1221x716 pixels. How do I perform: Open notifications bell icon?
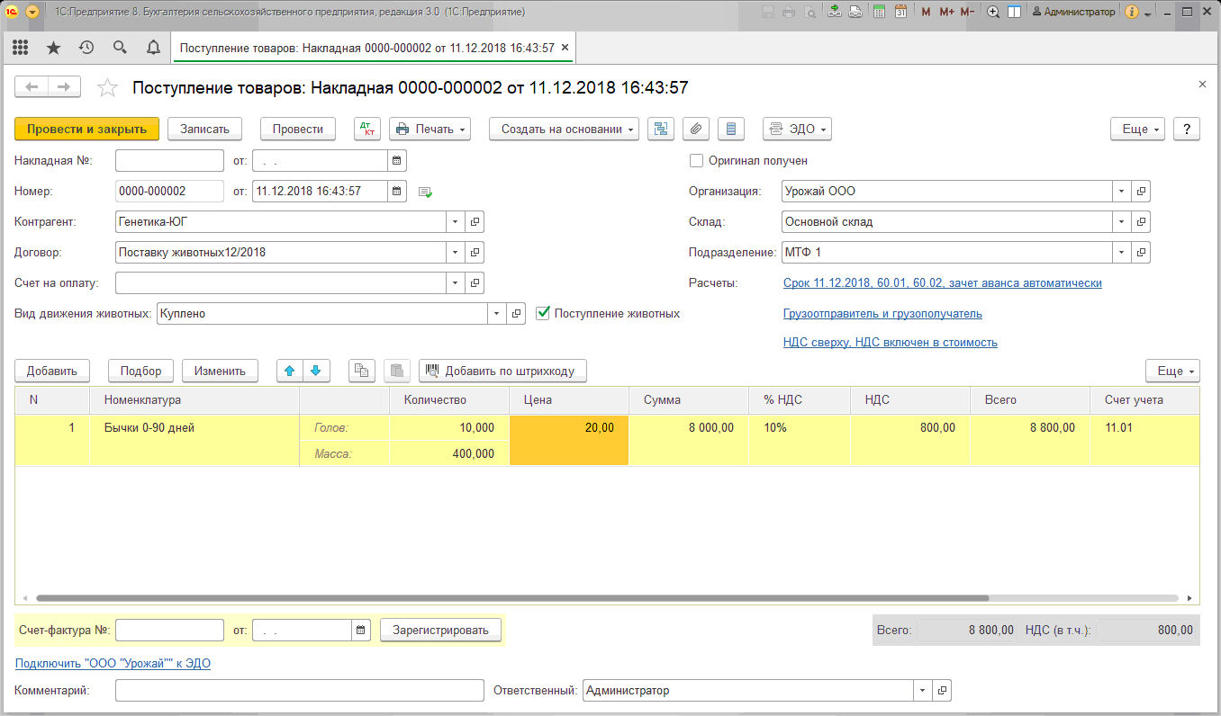click(x=153, y=48)
